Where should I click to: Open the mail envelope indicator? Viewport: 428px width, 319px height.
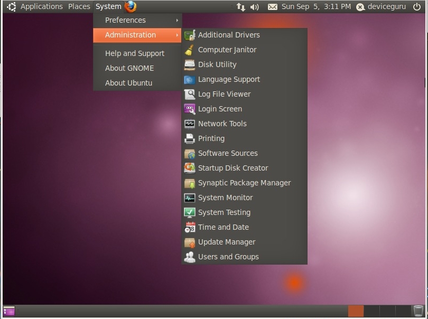pyautogui.click(x=273, y=7)
